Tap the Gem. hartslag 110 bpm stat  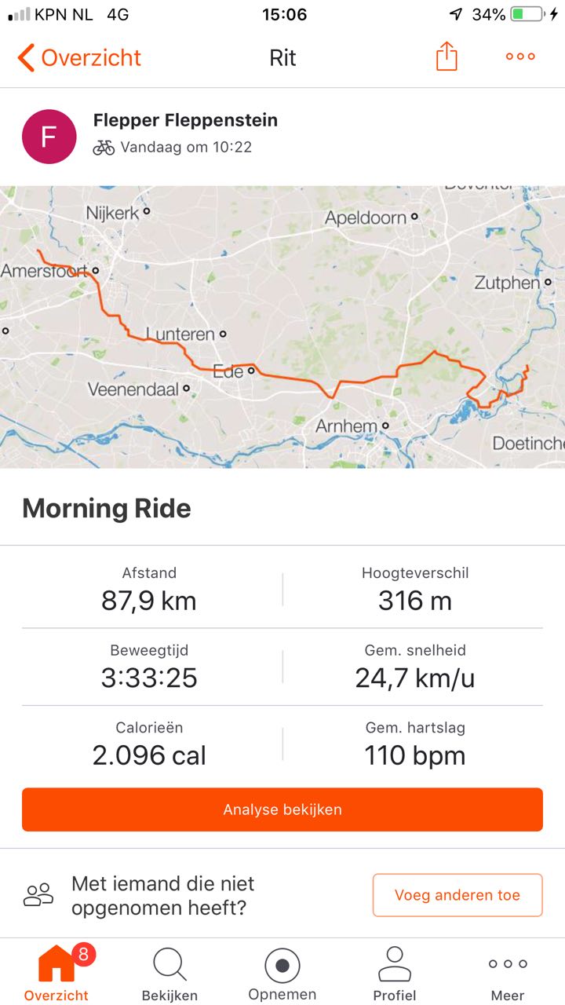pyautogui.click(x=415, y=744)
